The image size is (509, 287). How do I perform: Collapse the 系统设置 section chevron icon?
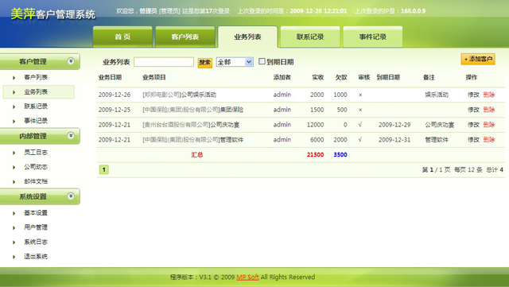tap(71, 196)
